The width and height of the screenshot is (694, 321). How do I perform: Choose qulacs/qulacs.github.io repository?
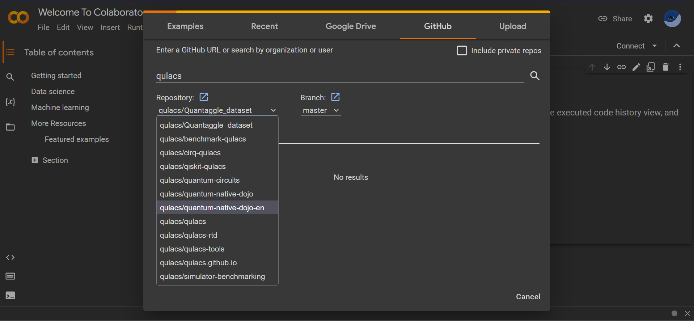click(x=217, y=263)
